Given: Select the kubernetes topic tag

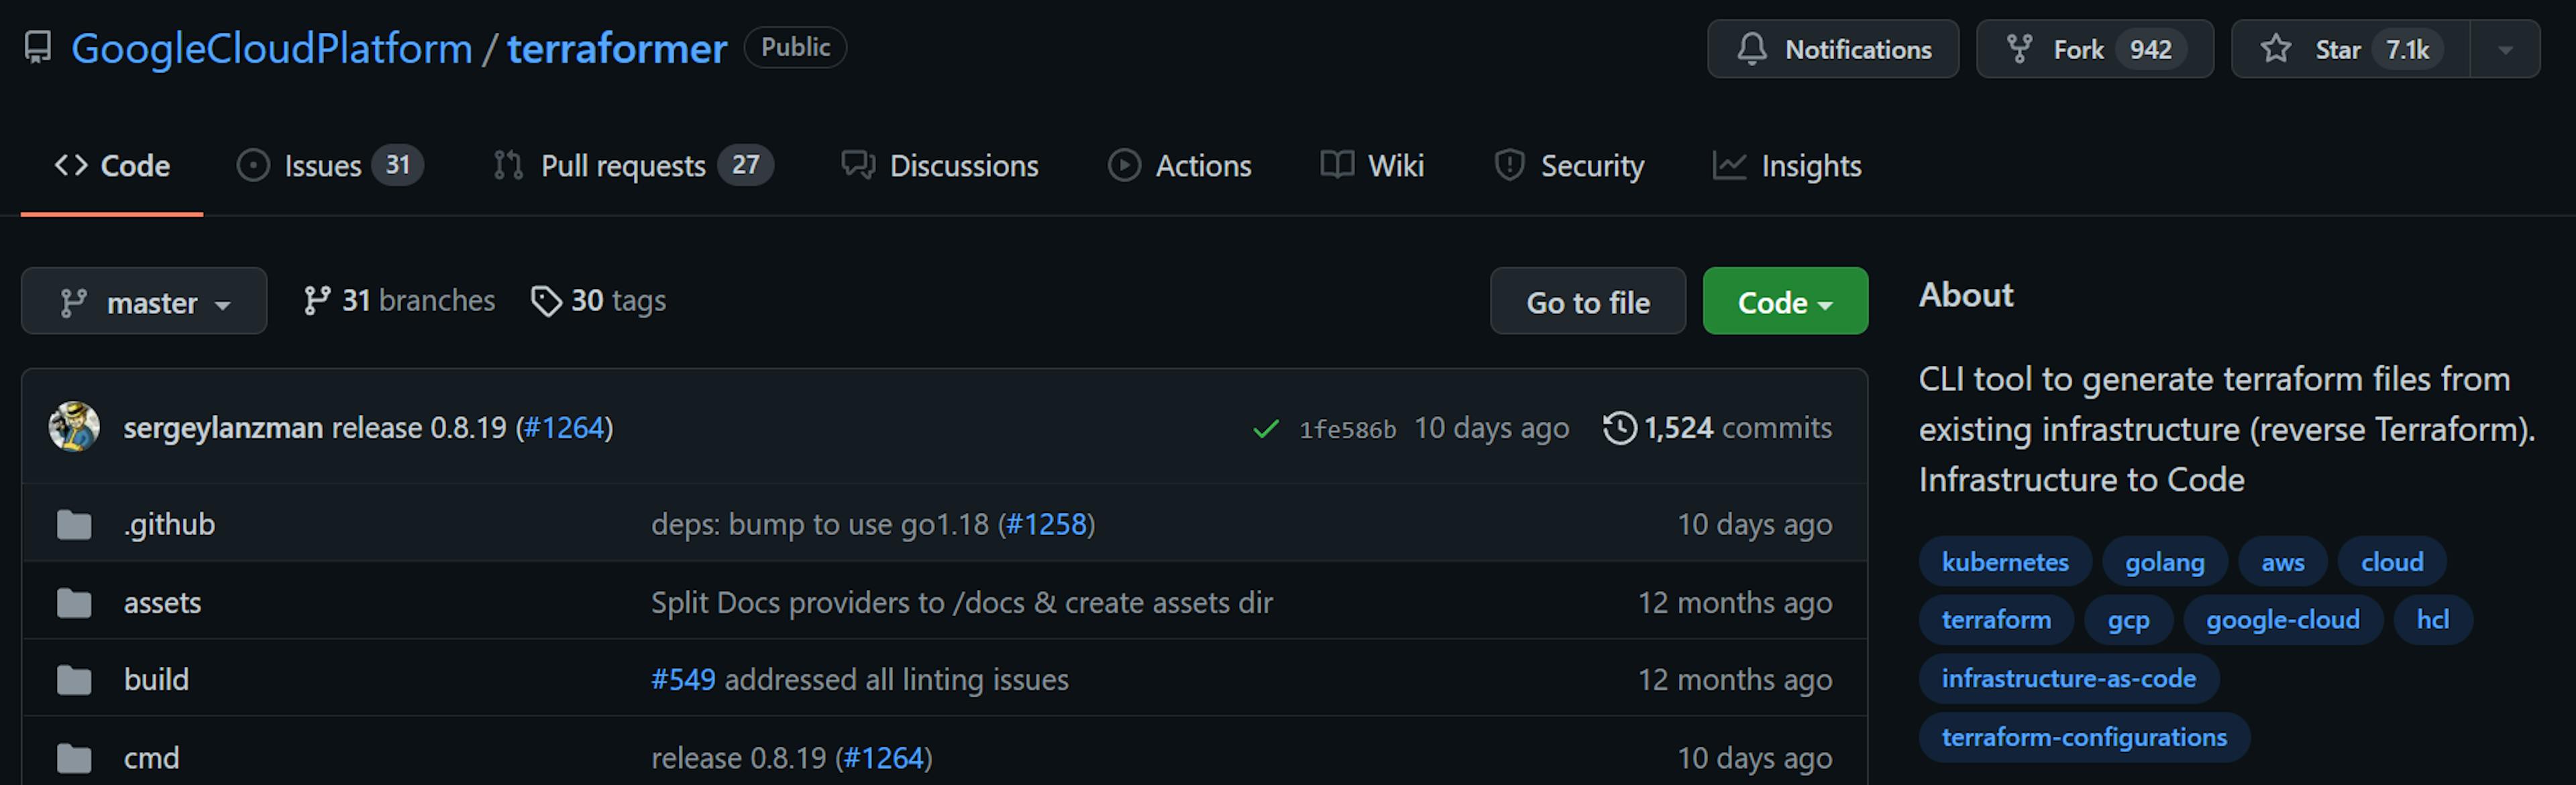Looking at the screenshot, I should 2005,561.
